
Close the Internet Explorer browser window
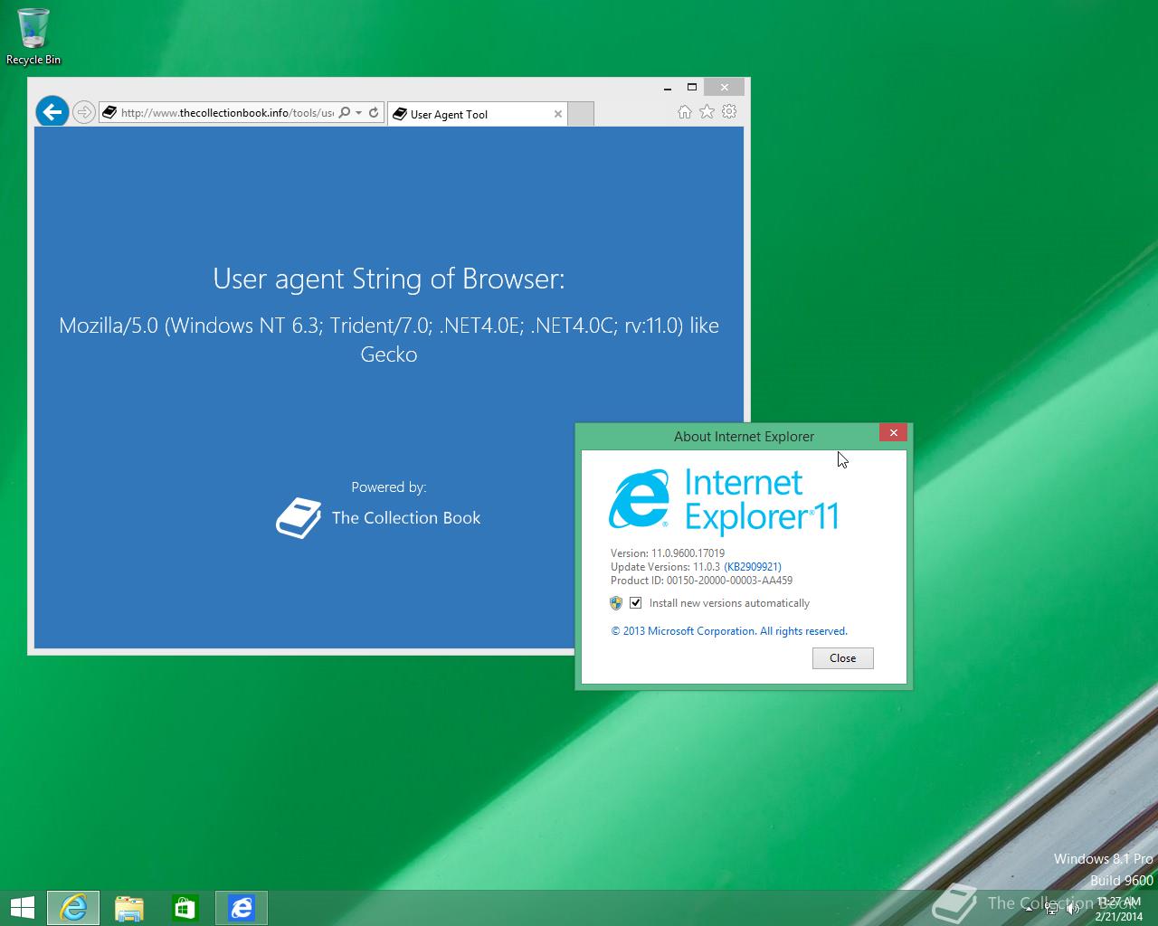pyautogui.click(x=724, y=88)
